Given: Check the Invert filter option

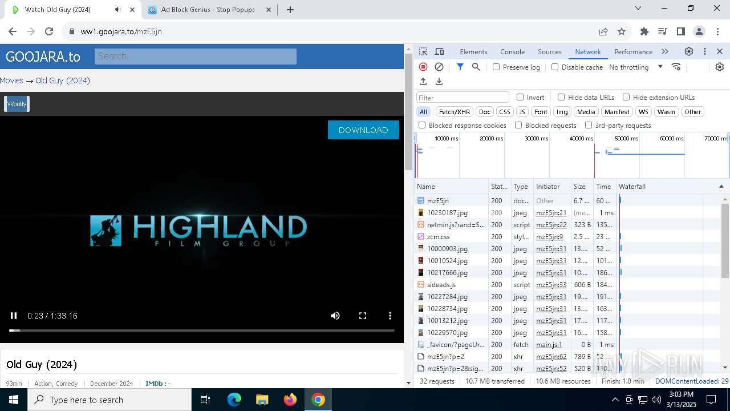Looking at the screenshot, I should (520, 97).
